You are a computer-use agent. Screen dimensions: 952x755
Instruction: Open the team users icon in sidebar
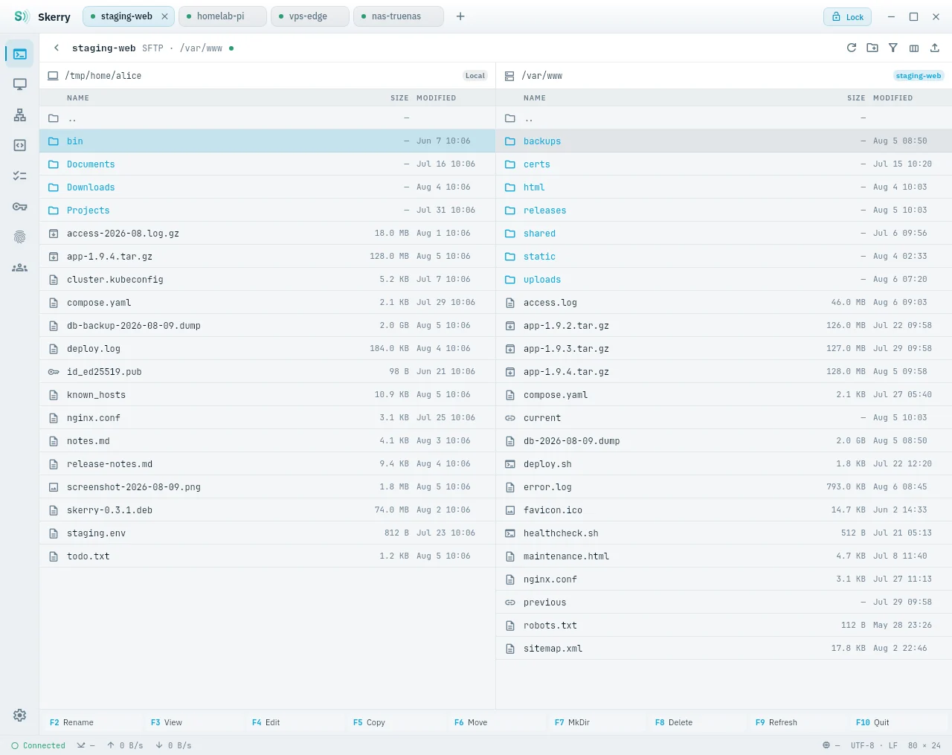pos(20,268)
